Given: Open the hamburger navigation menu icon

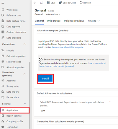Looking at the screenshot, I should [x=3, y=3].
